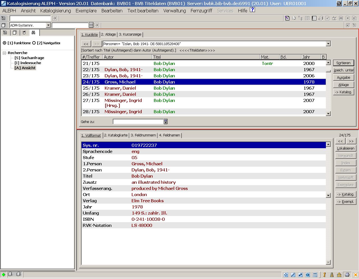
Task: Click the ellipsis button beside ADM-Systemnr. field
Action: (91, 25)
